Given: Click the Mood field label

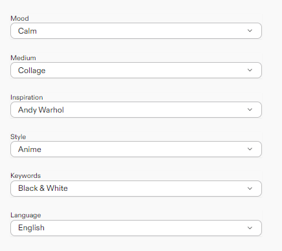Looking at the screenshot, I should (x=19, y=18).
